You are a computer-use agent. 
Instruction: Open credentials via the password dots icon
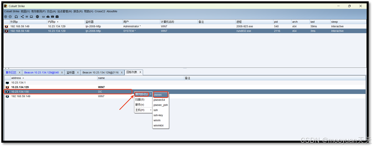43,17
